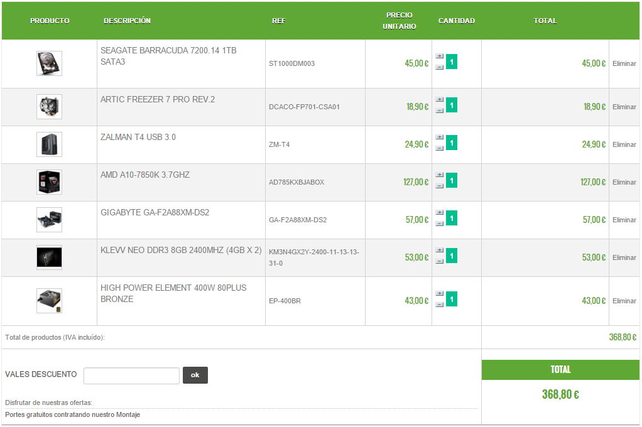The width and height of the screenshot is (642, 427).
Task: Open the KLEVV NEO memory thumbnail
Action: (49, 257)
